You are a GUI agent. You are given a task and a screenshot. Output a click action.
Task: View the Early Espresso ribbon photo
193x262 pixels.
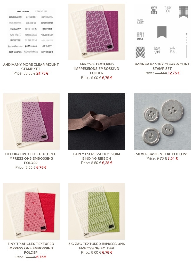click(96, 121)
